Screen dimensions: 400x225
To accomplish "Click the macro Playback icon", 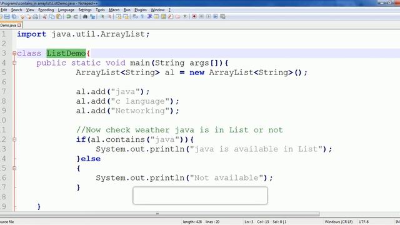I will tap(209, 17).
